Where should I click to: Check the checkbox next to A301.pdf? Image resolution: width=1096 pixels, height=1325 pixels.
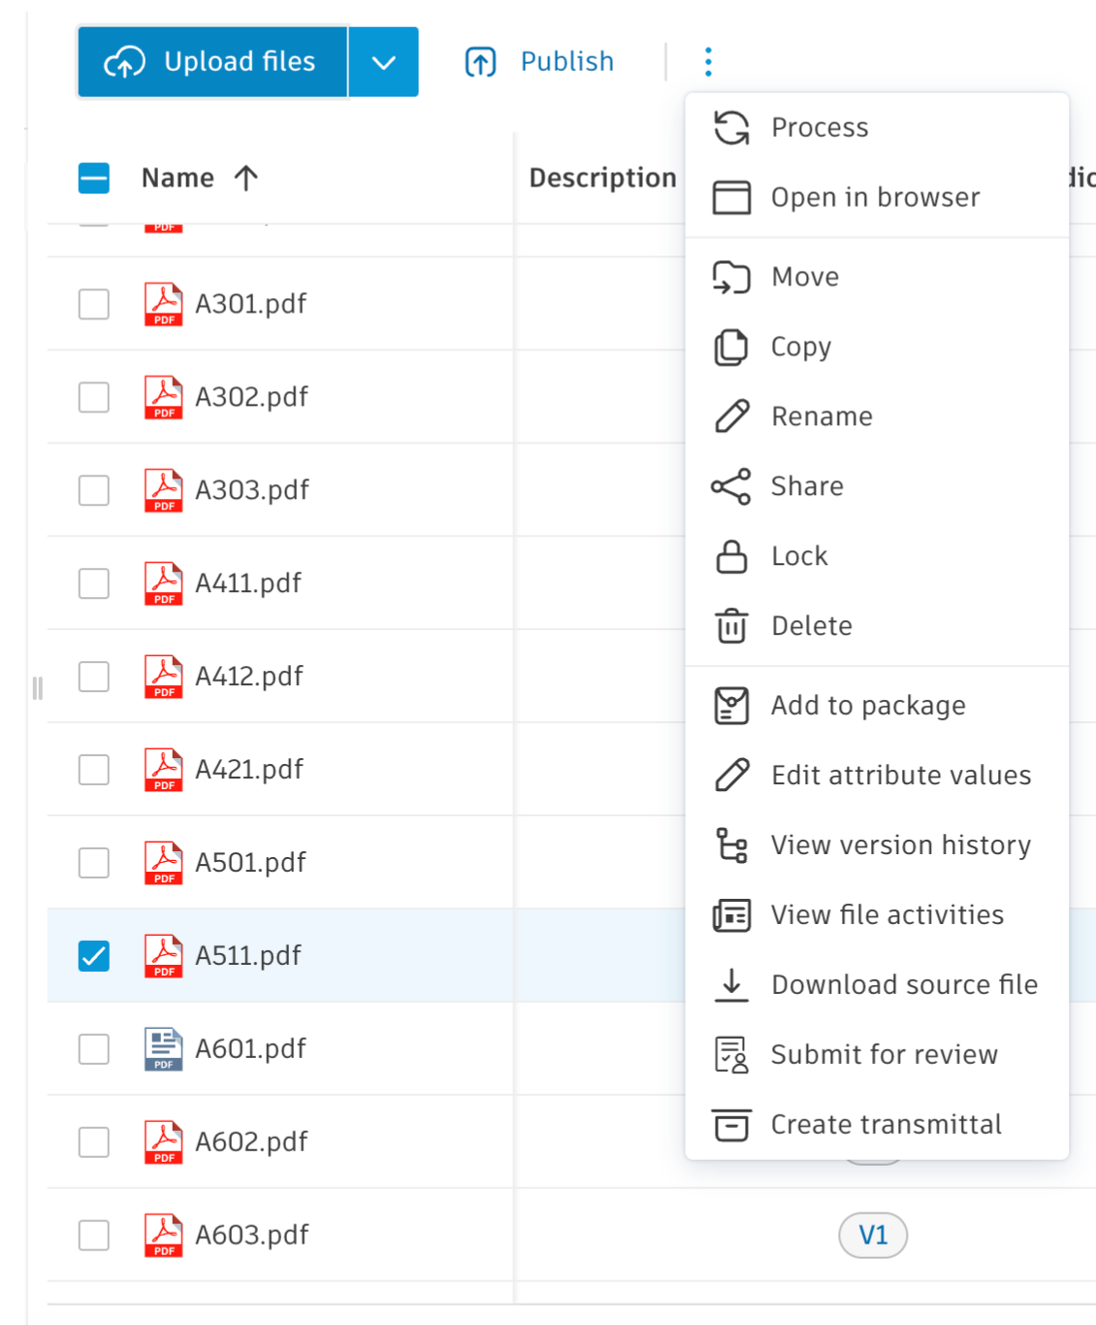coord(93,303)
